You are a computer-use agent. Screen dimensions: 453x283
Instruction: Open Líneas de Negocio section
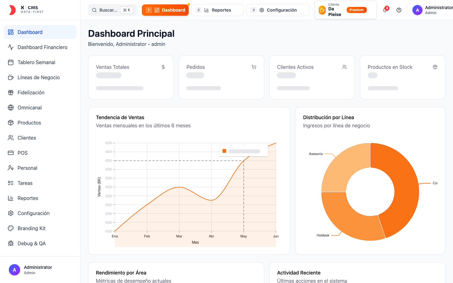point(40,77)
